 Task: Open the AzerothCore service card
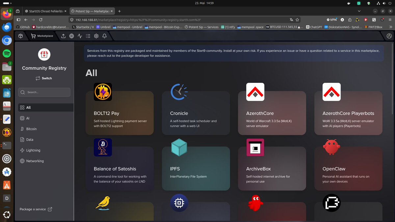(272, 113)
